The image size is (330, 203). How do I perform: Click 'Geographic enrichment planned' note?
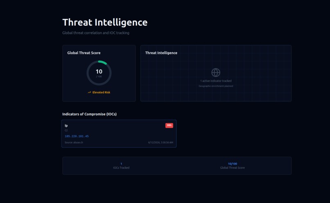click(x=216, y=86)
